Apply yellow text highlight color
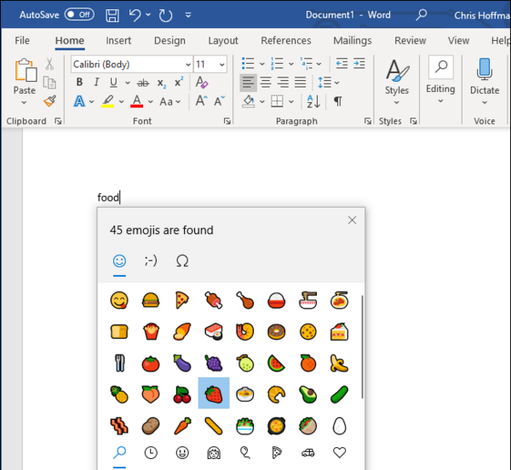 (107, 101)
